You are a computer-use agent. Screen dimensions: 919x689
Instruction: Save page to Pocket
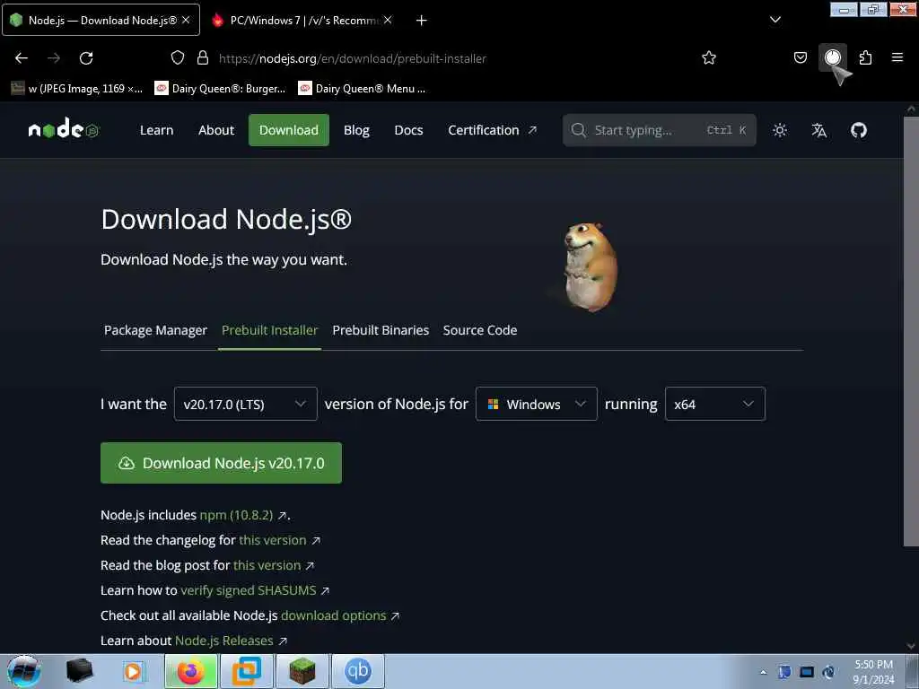(x=800, y=57)
